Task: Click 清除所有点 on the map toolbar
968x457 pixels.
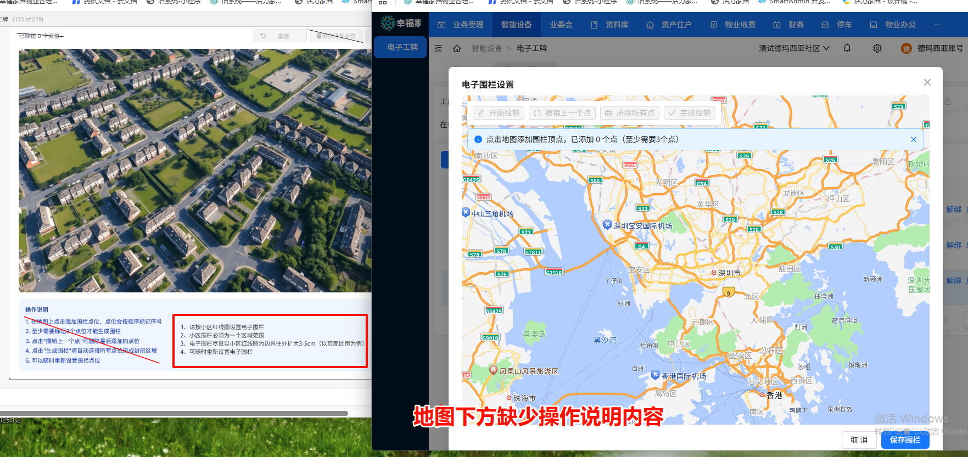Action: [630, 113]
